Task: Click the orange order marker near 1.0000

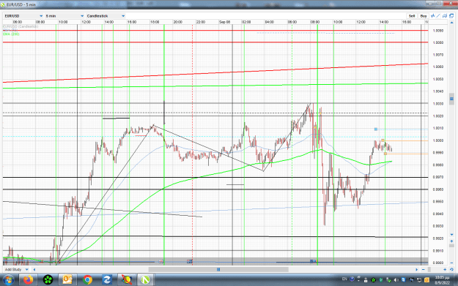Action: [383, 140]
